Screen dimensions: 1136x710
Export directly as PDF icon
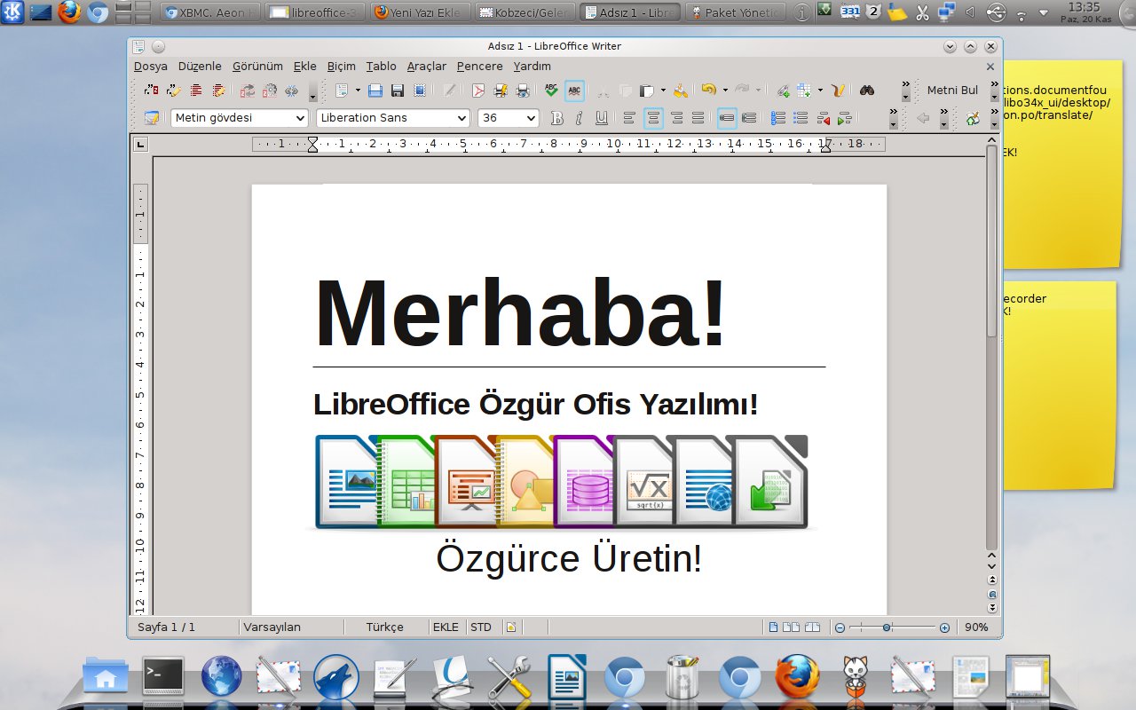477,90
